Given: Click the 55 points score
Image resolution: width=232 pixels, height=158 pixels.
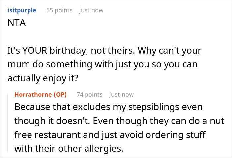Looking at the screenshot, I should click(59, 10).
